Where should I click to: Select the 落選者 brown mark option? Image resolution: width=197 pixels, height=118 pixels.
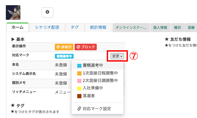97,96
